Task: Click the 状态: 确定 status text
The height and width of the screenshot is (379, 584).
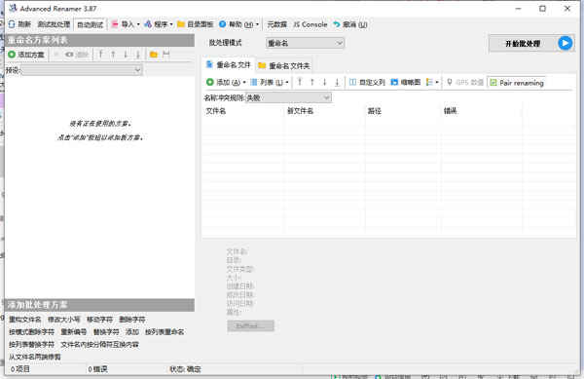Action: click(185, 369)
